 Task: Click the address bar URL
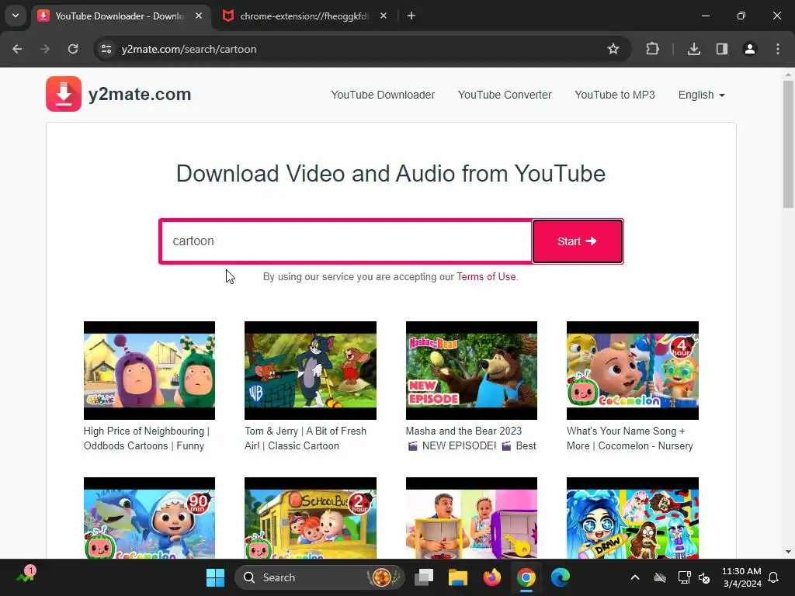point(189,49)
